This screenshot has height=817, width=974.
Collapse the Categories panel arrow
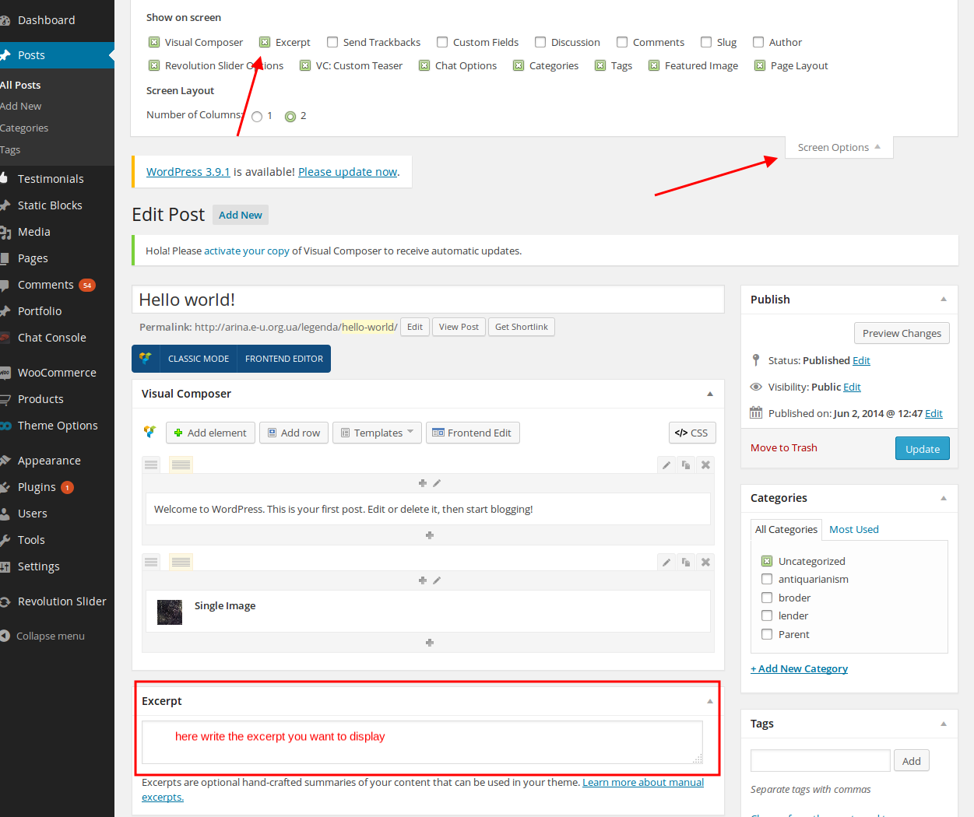[x=944, y=498]
